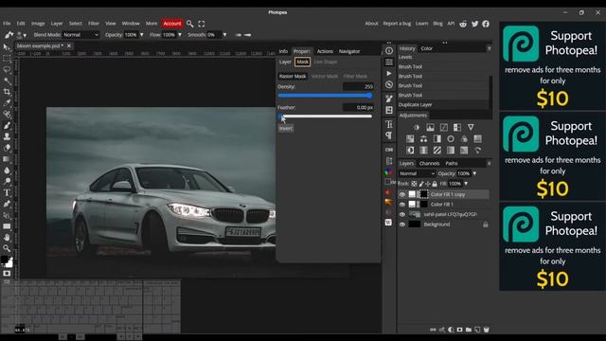This screenshot has height=341, width=606.
Task: Expand layer Opacity arrow
Action: pos(474,173)
